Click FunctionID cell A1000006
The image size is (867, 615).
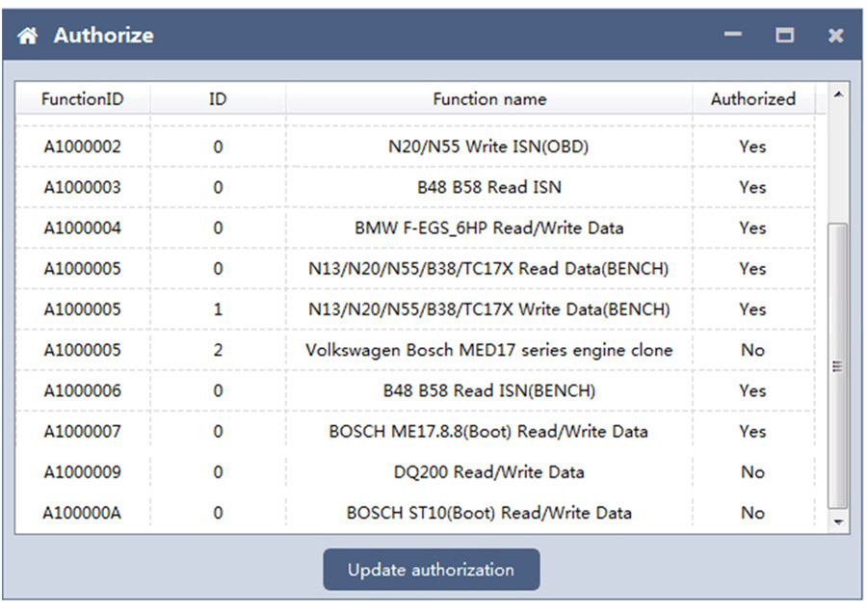click(83, 391)
